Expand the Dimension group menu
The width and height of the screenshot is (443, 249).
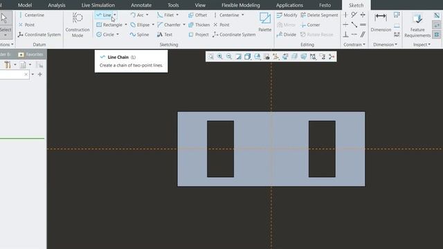(x=385, y=44)
